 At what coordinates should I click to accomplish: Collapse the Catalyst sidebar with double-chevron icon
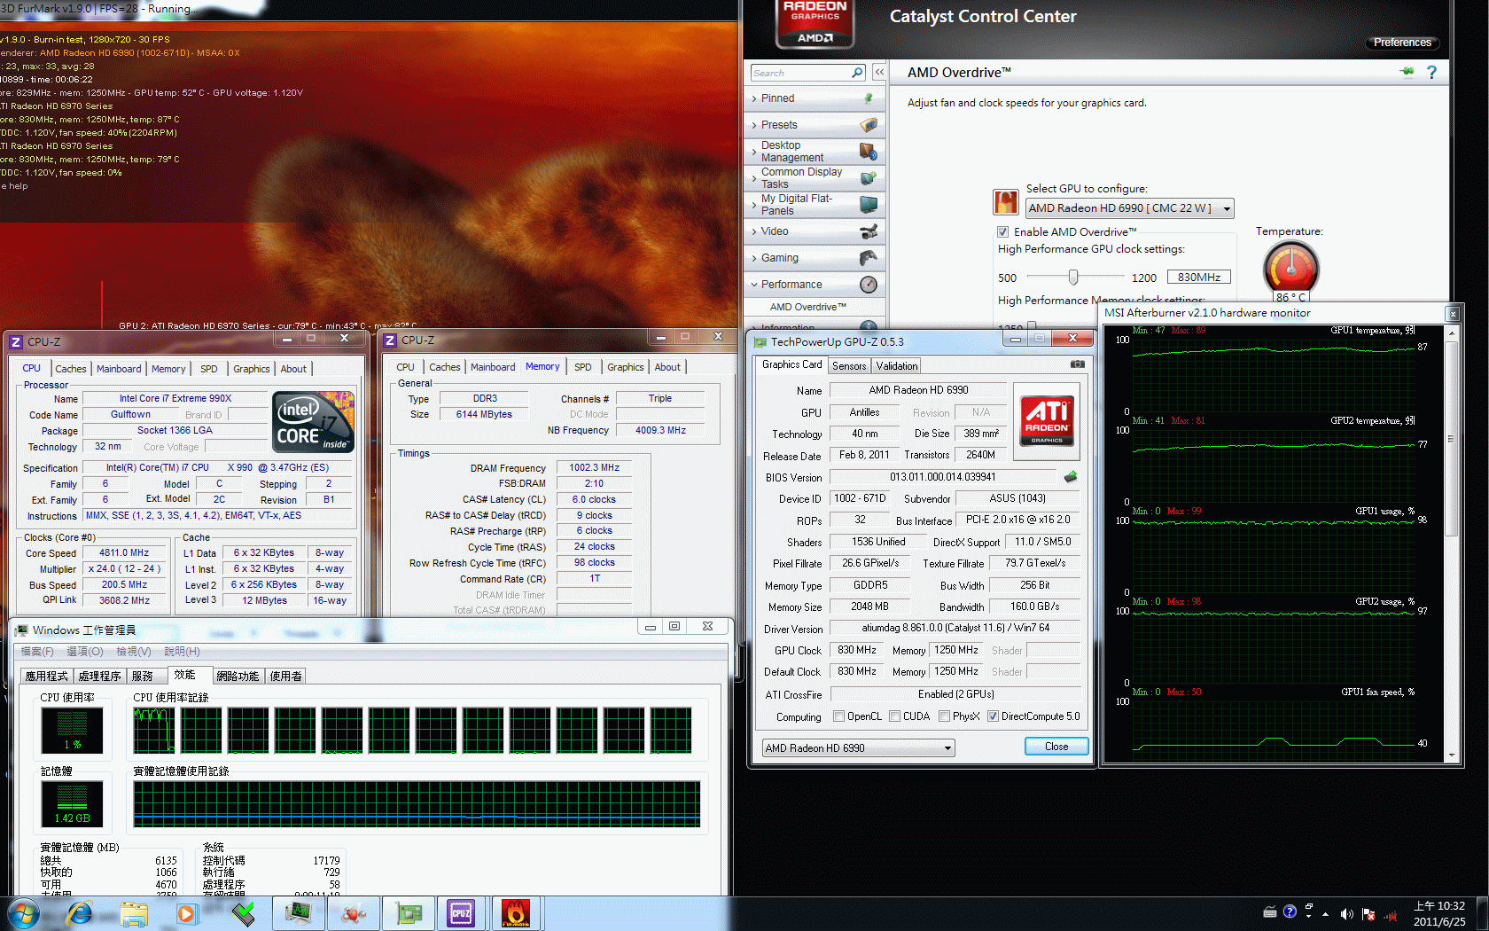(879, 73)
